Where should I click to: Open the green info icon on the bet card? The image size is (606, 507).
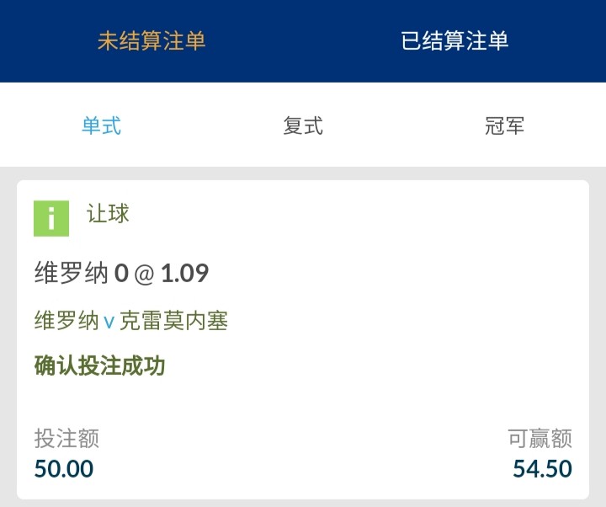click(51, 218)
